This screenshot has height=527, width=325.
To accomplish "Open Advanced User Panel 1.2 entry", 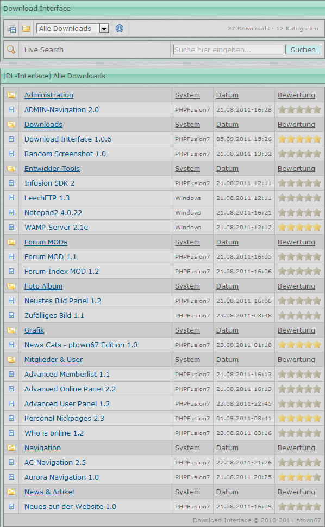I will click(67, 403).
